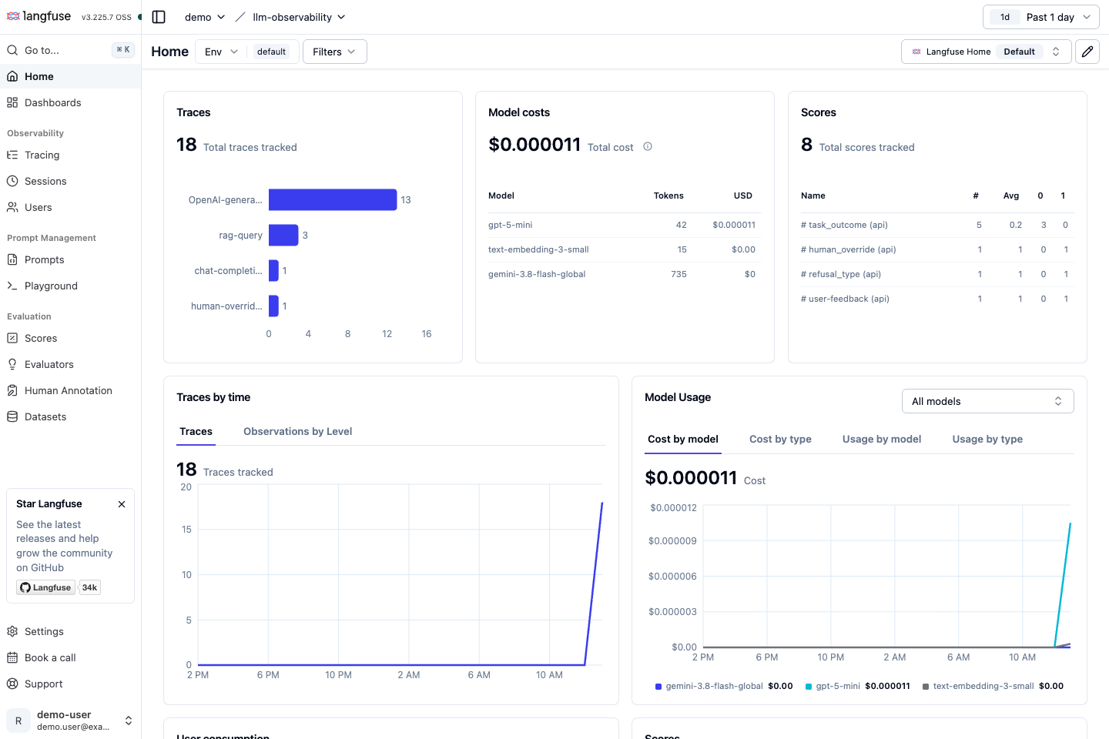1109x739 pixels.
Task: Click the Langfuse GitHub star button
Action: click(46, 587)
